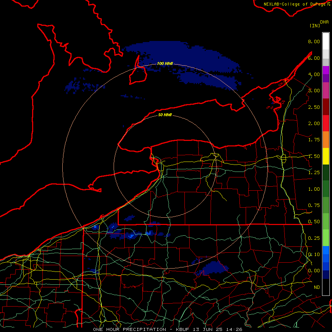Pick the light green 0.25 legend swatch

[x=326, y=238]
